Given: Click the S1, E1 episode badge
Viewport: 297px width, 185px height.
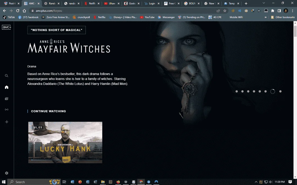Looking at the screenshot, I should click(x=38, y=127).
